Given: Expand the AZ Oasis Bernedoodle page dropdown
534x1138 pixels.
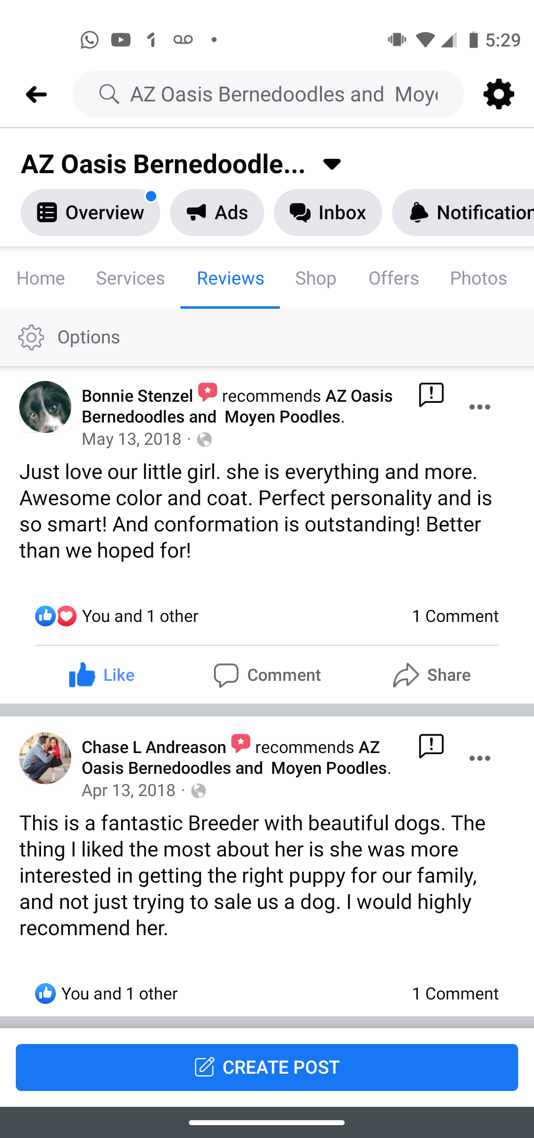Looking at the screenshot, I should click(x=332, y=164).
